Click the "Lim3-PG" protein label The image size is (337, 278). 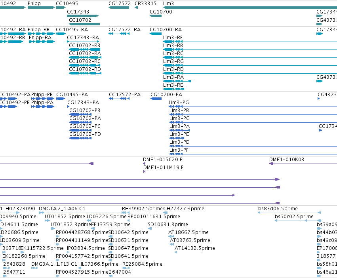point(179,103)
